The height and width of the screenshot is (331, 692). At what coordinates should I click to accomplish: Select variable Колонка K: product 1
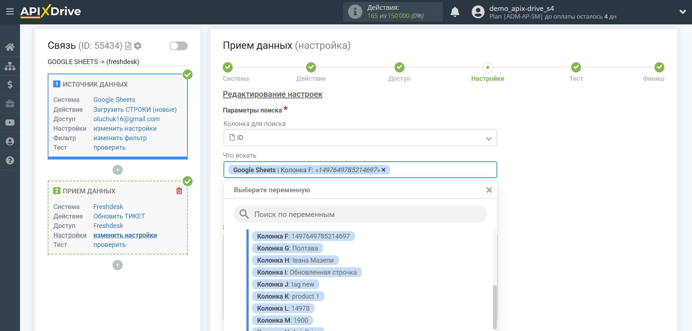coord(288,296)
